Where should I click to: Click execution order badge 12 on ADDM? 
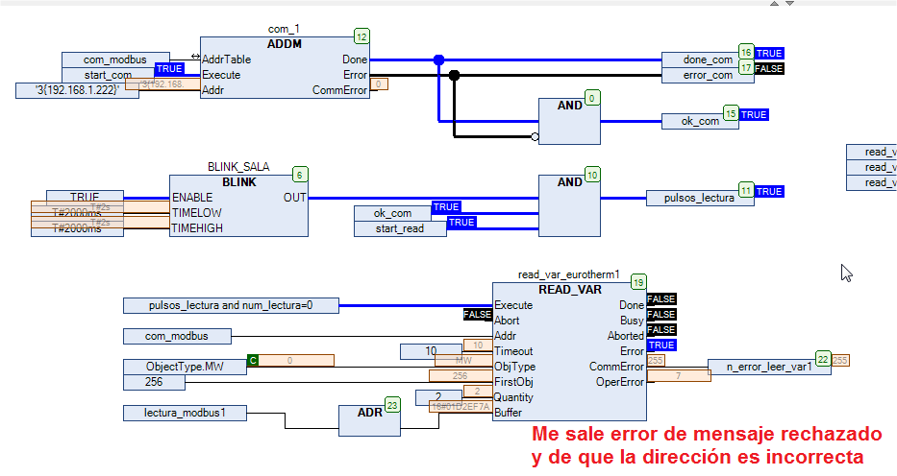pyautogui.click(x=361, y=36)
